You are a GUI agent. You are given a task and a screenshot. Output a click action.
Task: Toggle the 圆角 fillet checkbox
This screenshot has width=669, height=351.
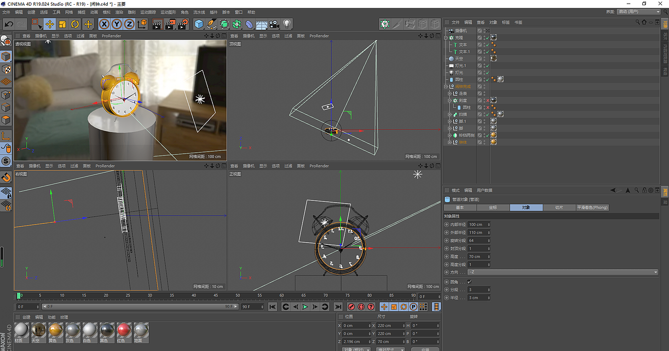pyautogui.click(x=469, y=282)
